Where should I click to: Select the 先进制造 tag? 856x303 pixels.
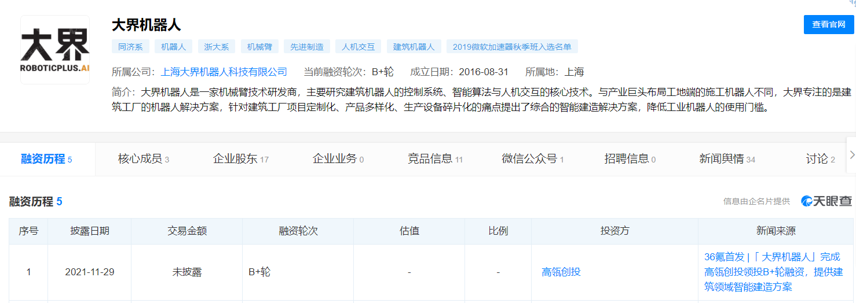[307, 47]
